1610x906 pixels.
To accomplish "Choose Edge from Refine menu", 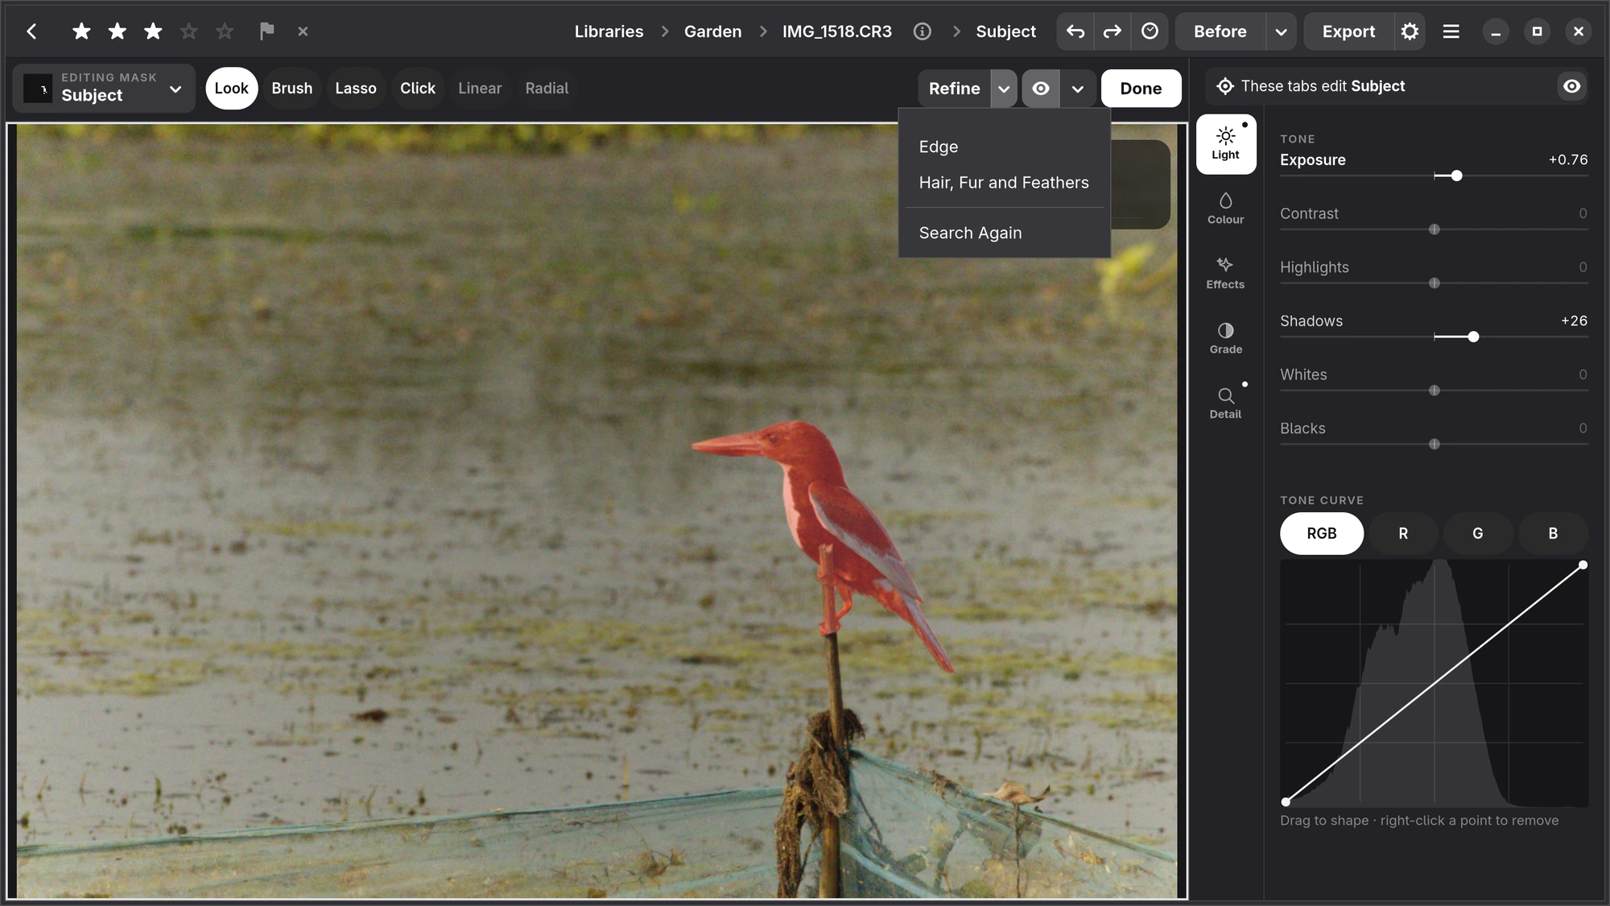I will click(1004, 147).
